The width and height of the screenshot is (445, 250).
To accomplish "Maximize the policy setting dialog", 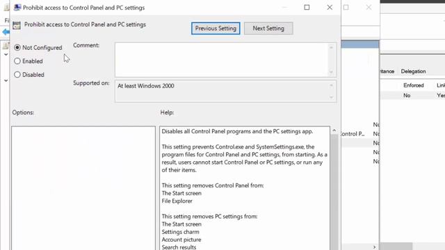I will click(307, 8).
